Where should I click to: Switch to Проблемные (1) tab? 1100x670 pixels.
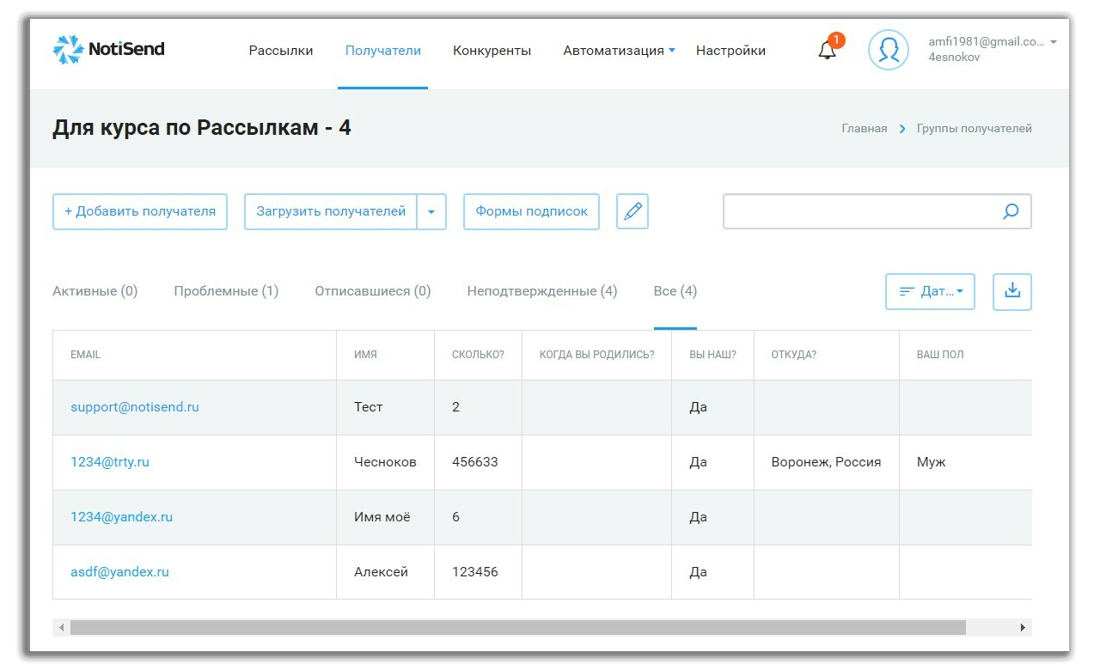(x=226, y=291)
